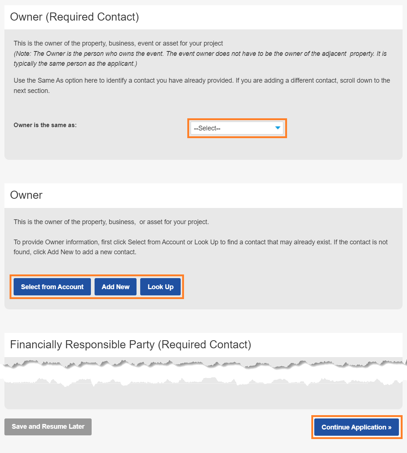The width and height of the screenshot is (407, 453).
Task: Click the '--Select--' placeholder text
Action: pos(207,128)
